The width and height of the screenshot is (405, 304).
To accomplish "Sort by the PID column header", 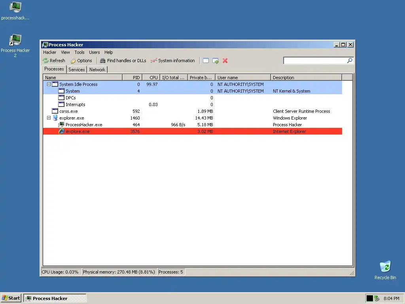I will coord(132,78).
